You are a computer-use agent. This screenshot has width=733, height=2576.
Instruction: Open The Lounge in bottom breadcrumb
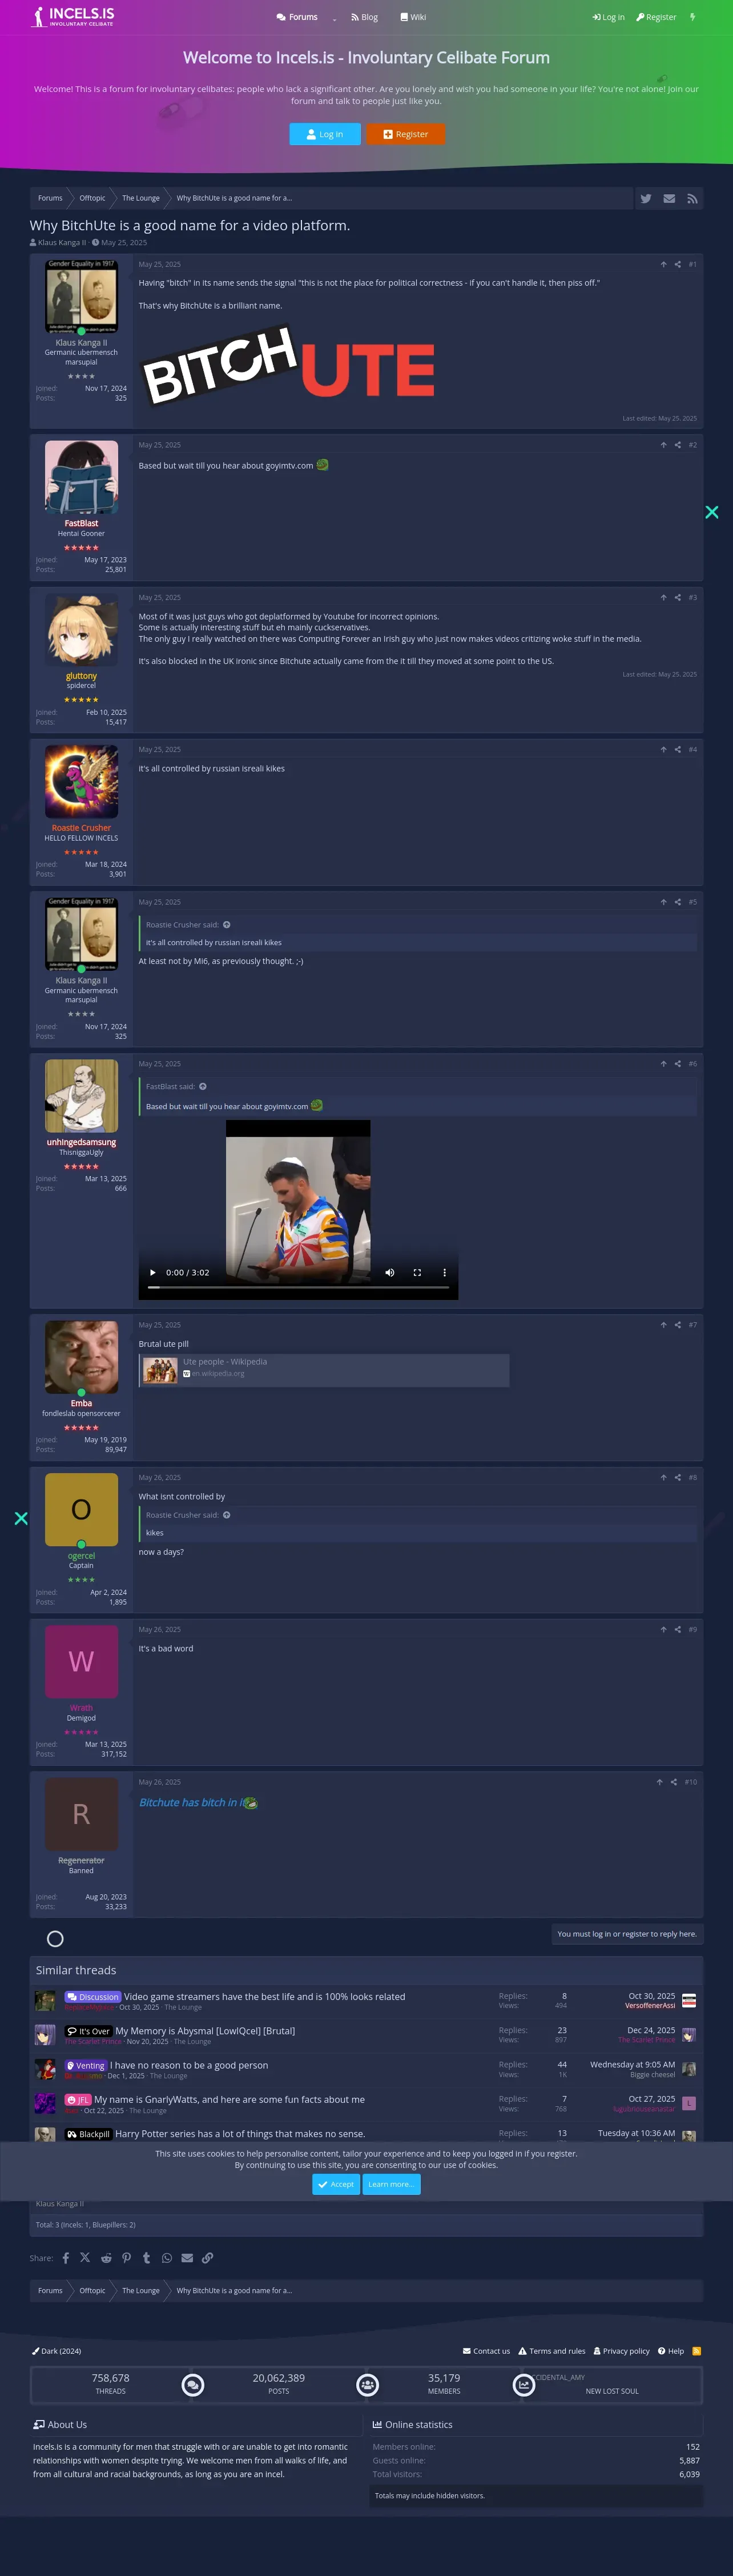click(141, 2290)
